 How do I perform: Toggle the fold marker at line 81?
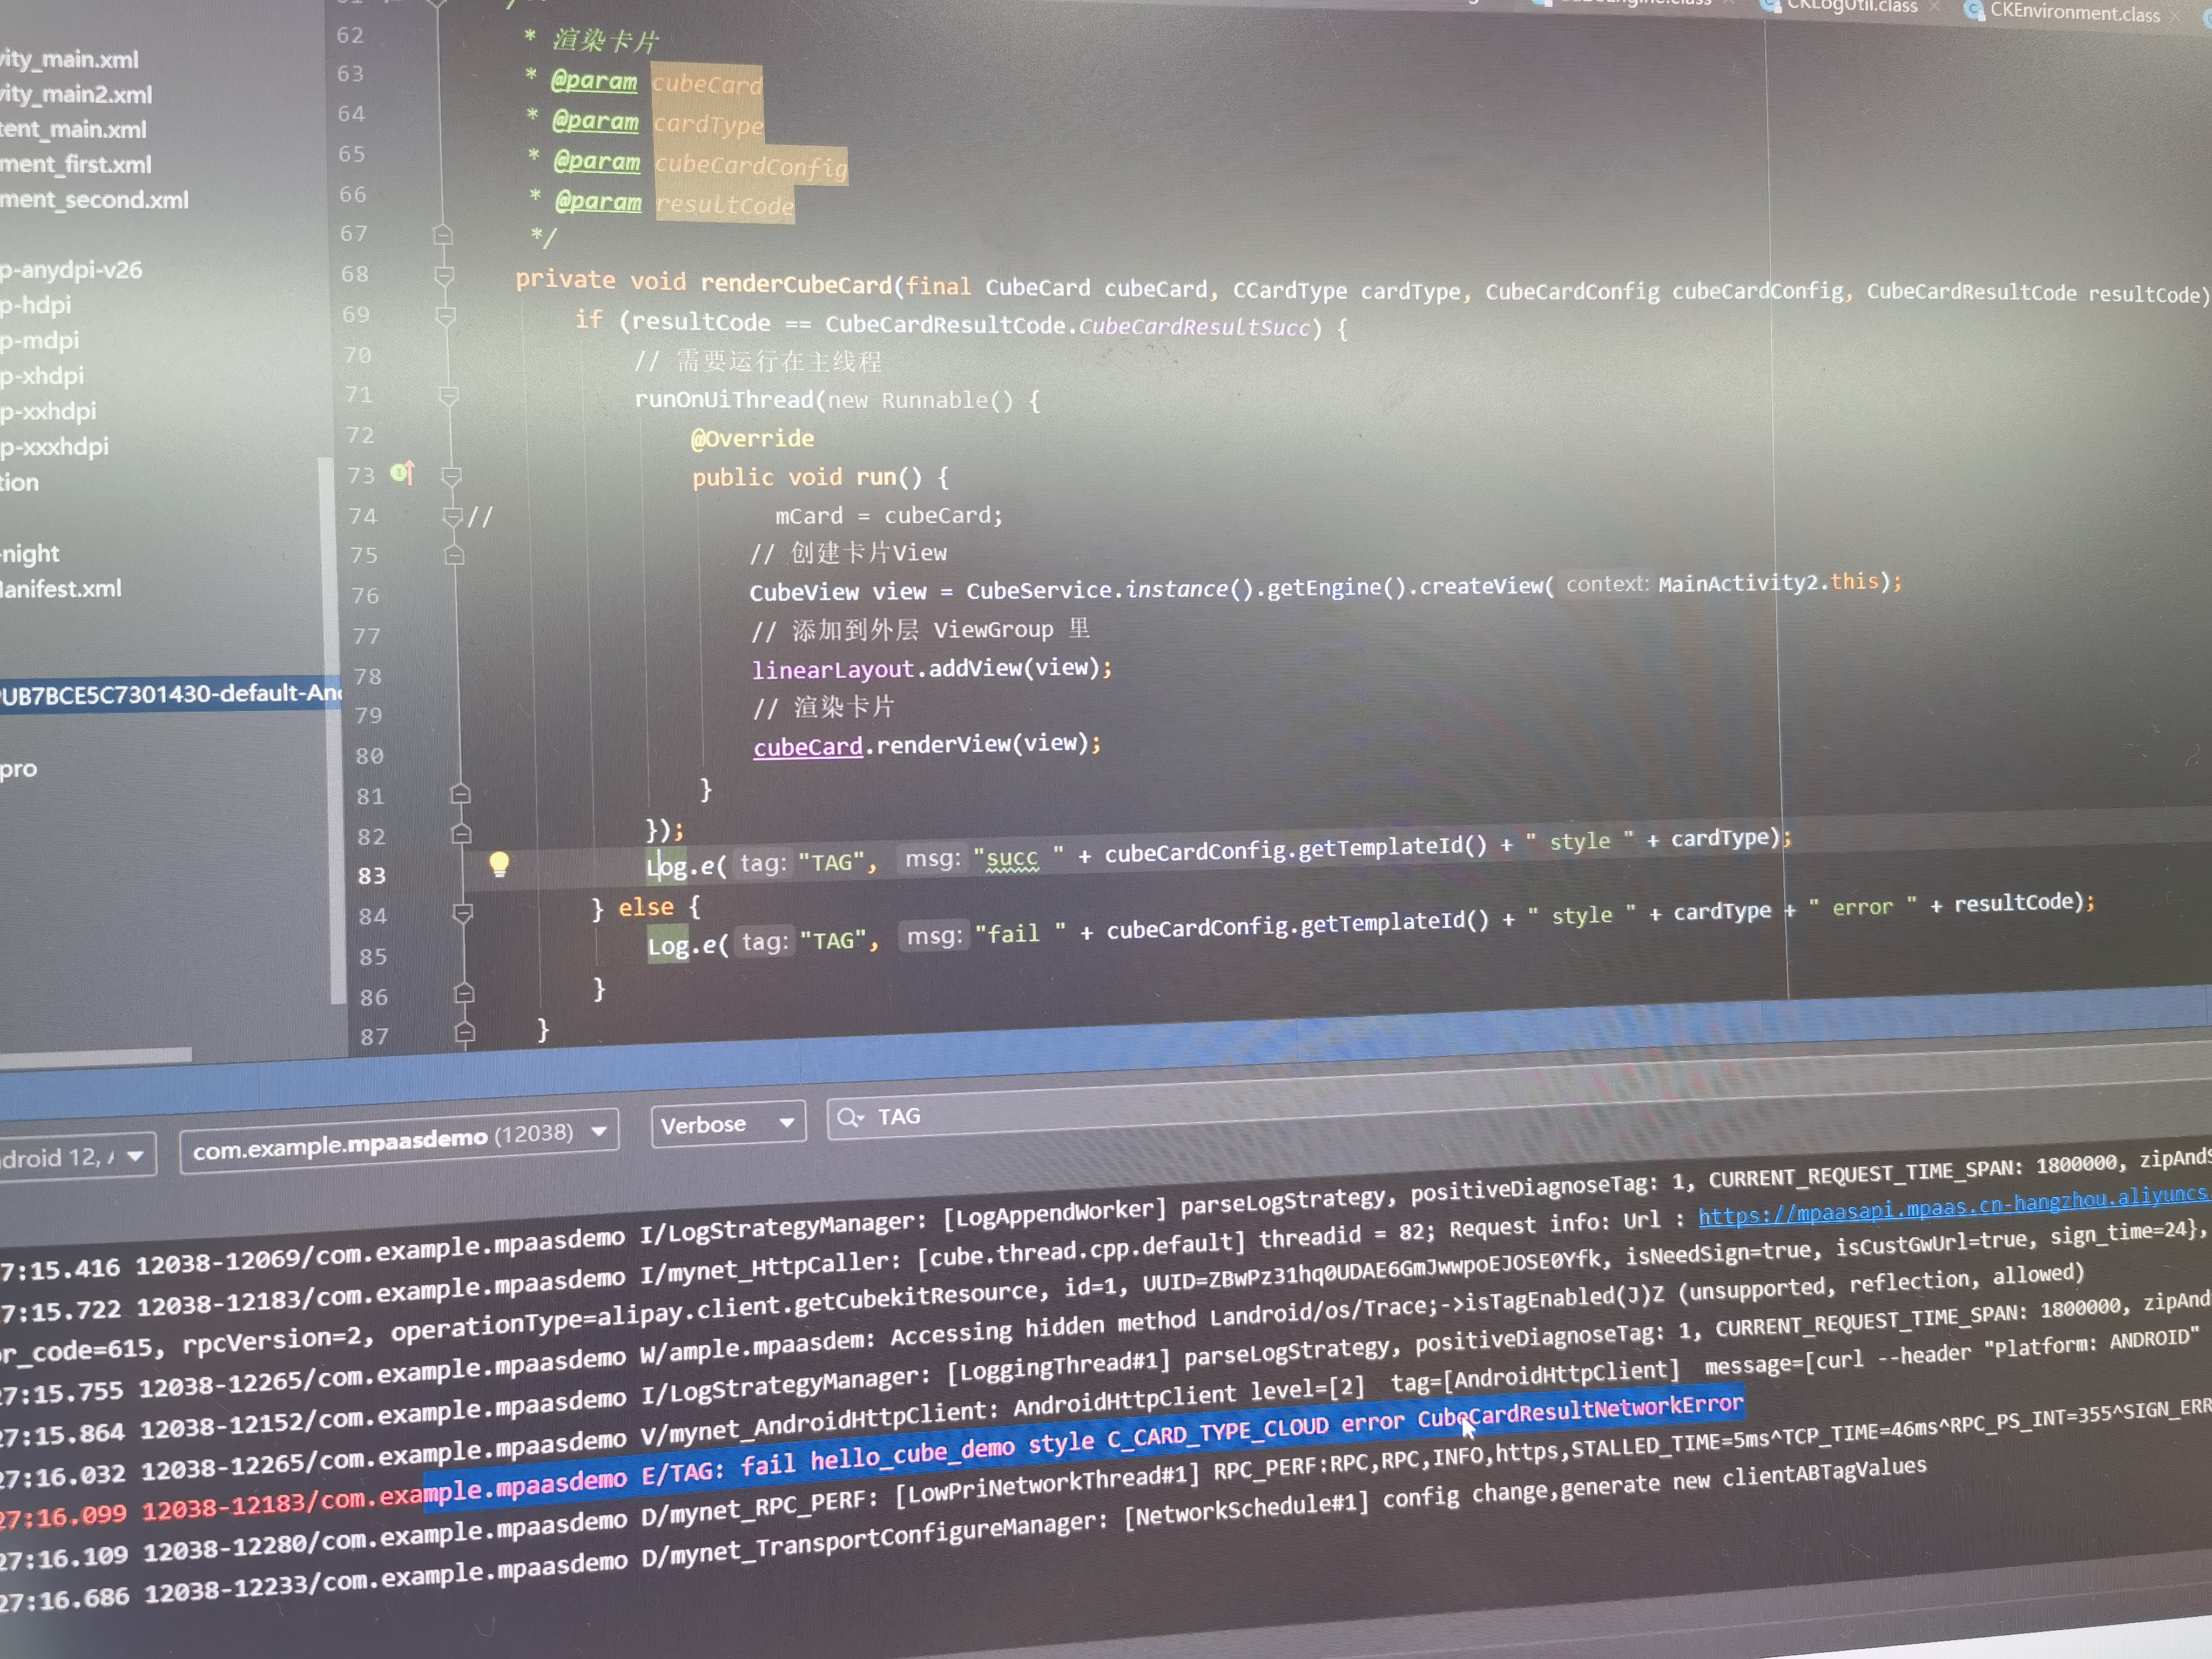[460, 794]
